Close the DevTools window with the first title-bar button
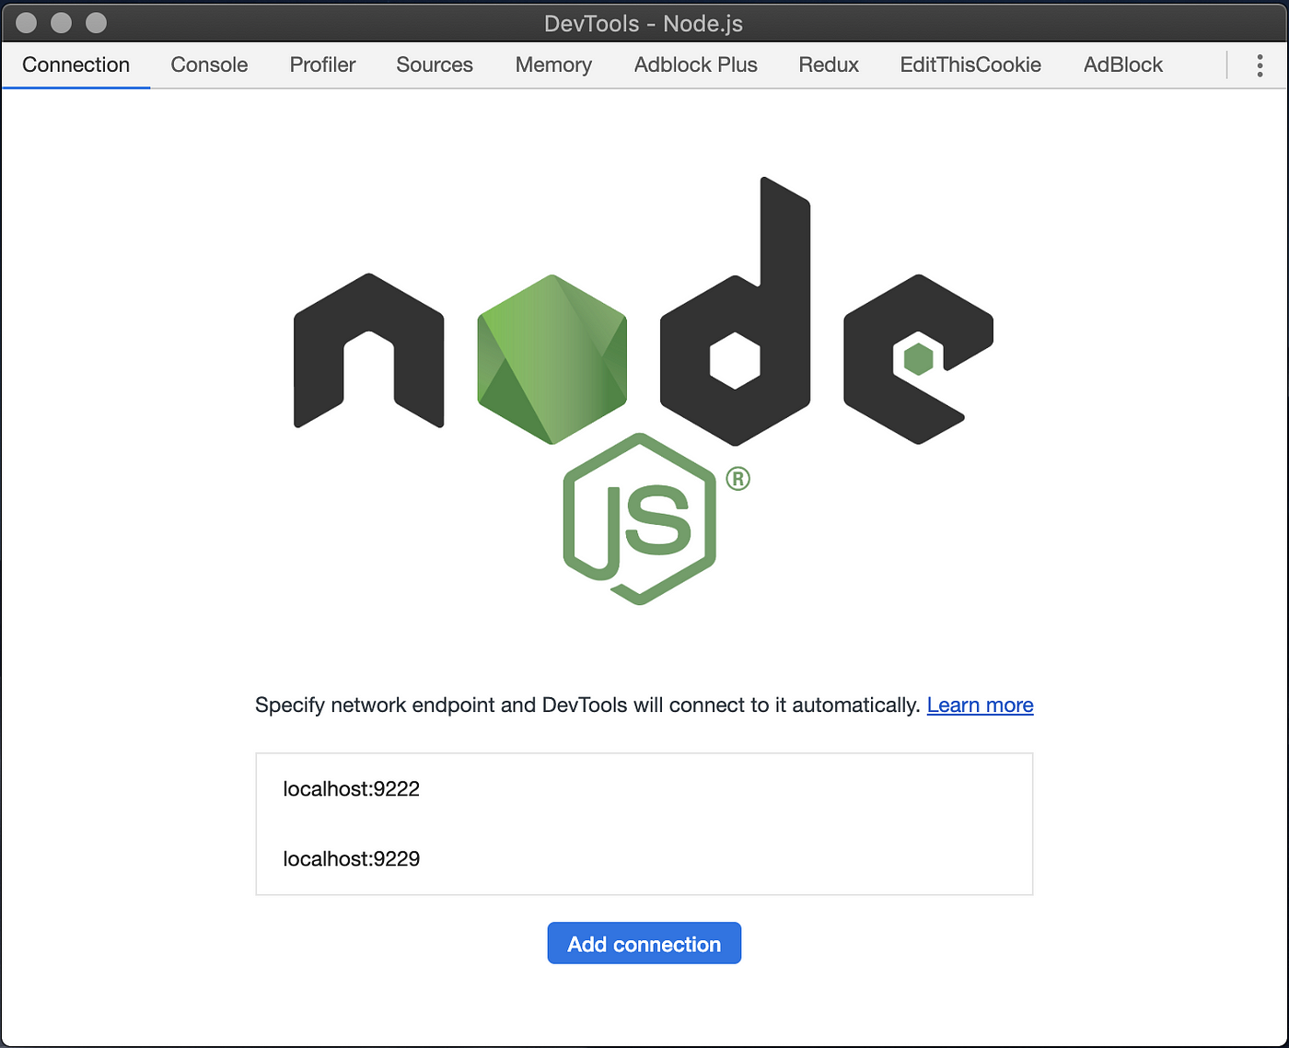 tap(27, 22)
